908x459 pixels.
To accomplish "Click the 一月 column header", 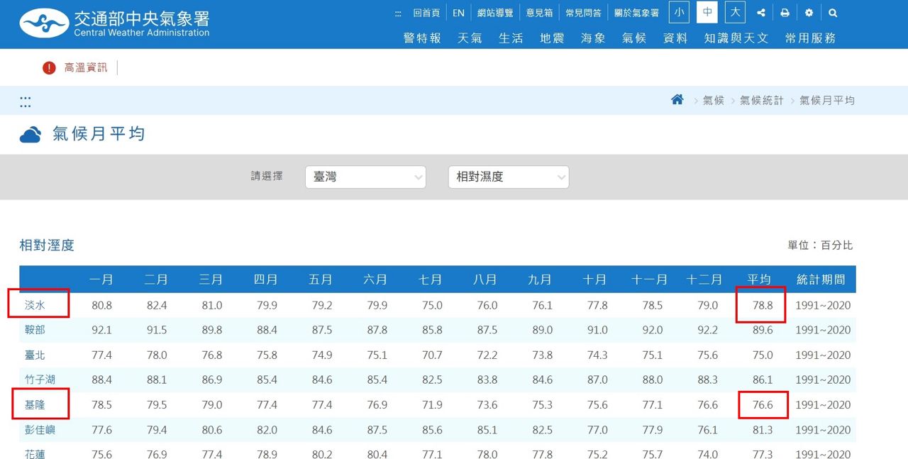I will point(101,280).
